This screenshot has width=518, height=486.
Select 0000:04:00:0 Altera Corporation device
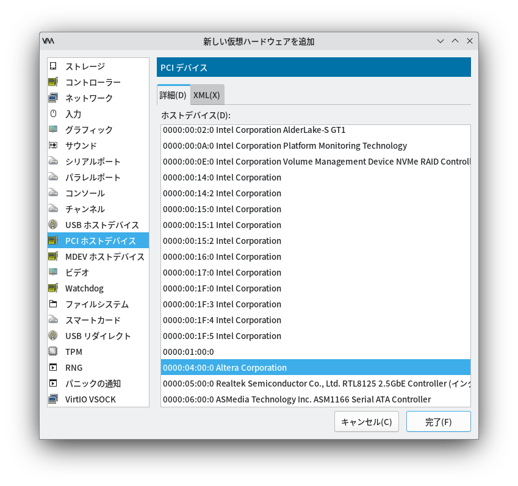point(315,368)
